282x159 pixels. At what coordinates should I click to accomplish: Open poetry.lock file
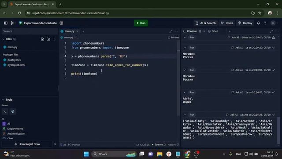coord(14,60)
